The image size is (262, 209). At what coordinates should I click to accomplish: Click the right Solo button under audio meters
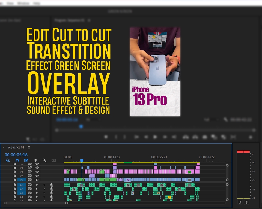[x=246, y=202]
